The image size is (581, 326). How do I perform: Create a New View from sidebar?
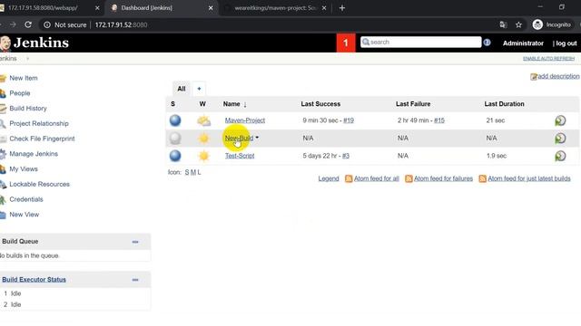click(x=25, y=215)
